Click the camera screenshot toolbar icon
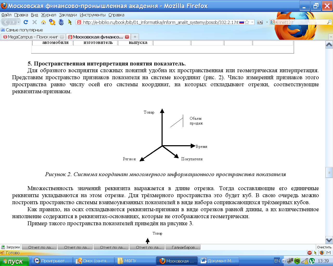Image resolution: width=333 pixels, height=266 pixels. [260, 22]
